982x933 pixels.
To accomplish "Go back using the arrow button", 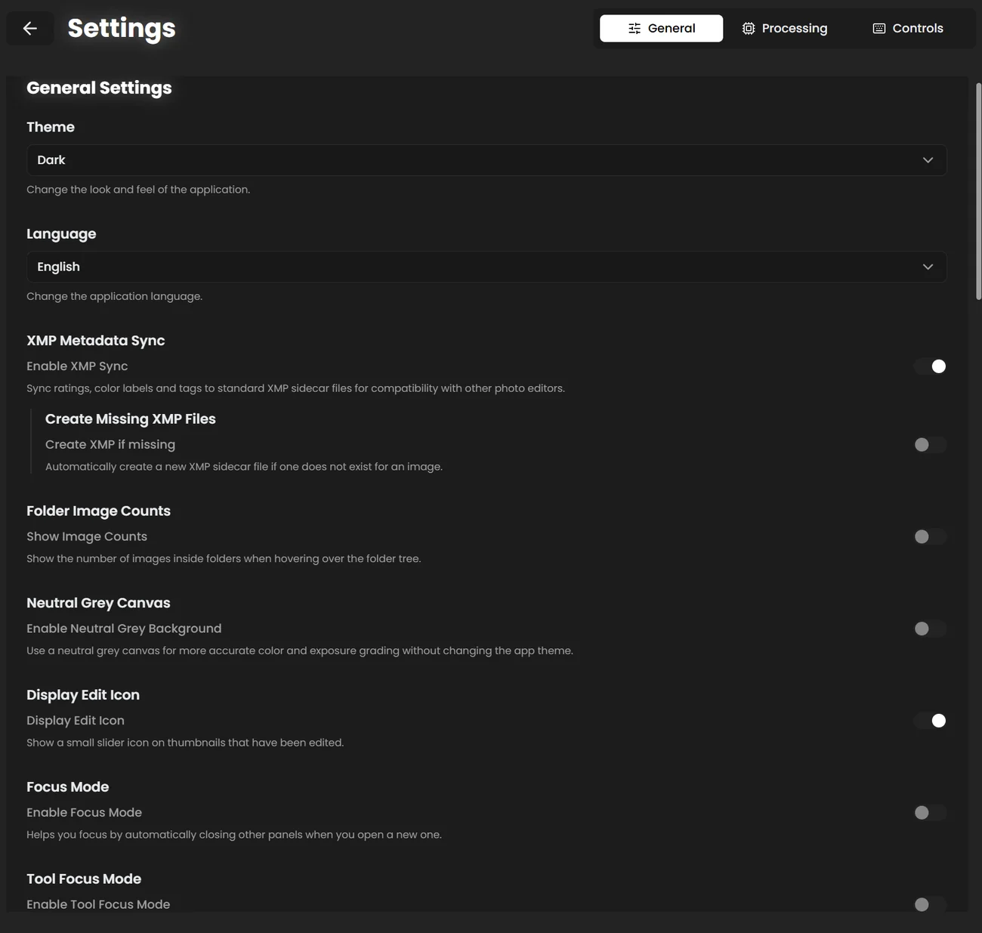I will (x=30, y=28).
